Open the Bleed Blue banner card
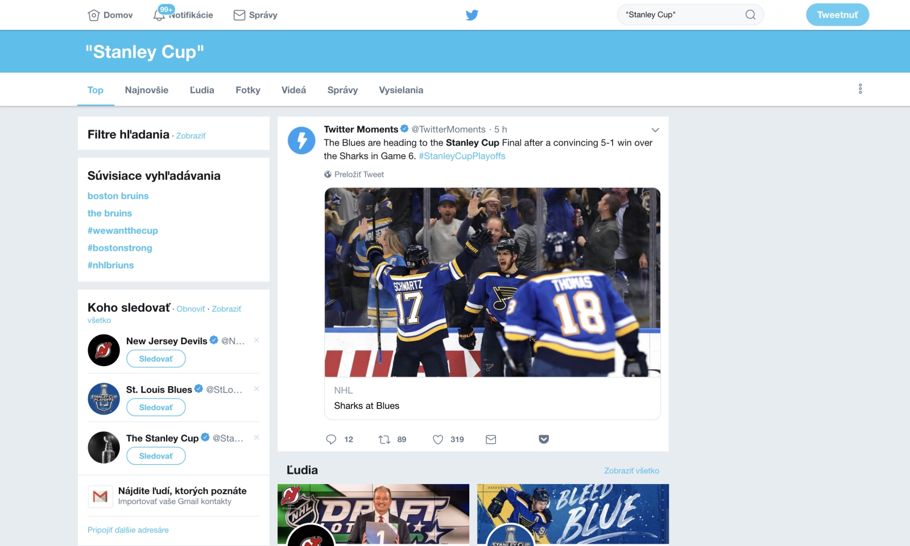The height and width of the screenshot is (546, 910). pos(573,514)
